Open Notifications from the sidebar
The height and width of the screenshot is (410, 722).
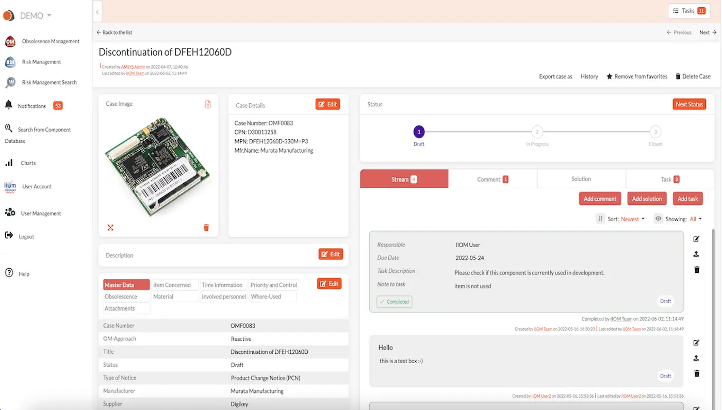(x=32, y=106)
